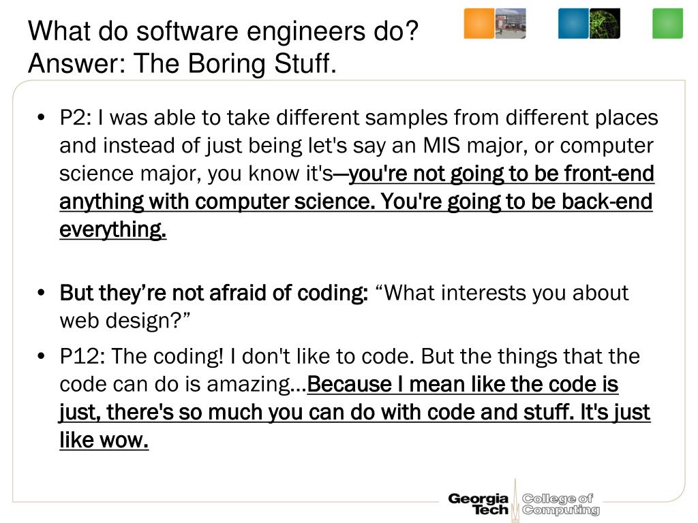The height and width of the screenshot is (523, 698).
Task: Click underlined text 'like wow.'
Action: [104, 441]
